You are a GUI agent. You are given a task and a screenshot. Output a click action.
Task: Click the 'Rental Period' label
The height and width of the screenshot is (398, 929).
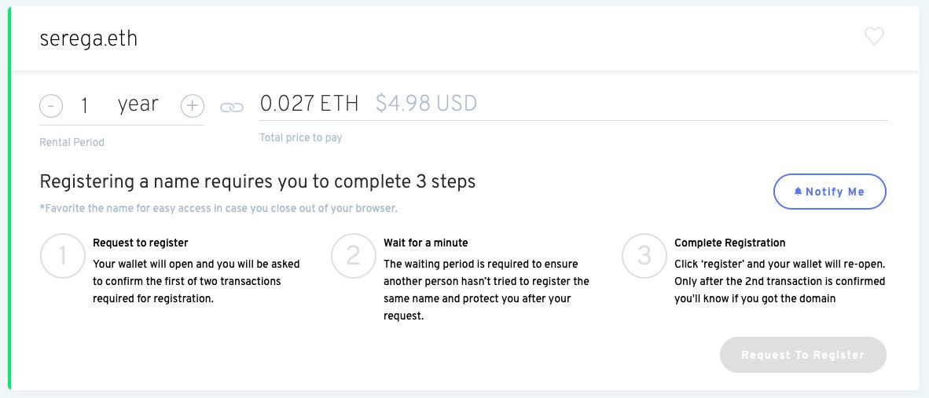(x=72, y=142)
